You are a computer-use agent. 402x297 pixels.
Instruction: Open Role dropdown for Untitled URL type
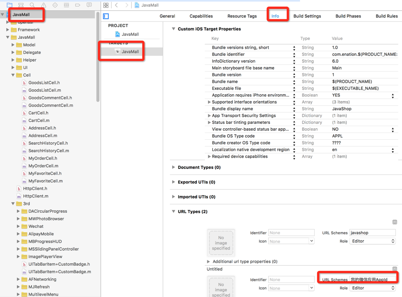tap(373, 288)
